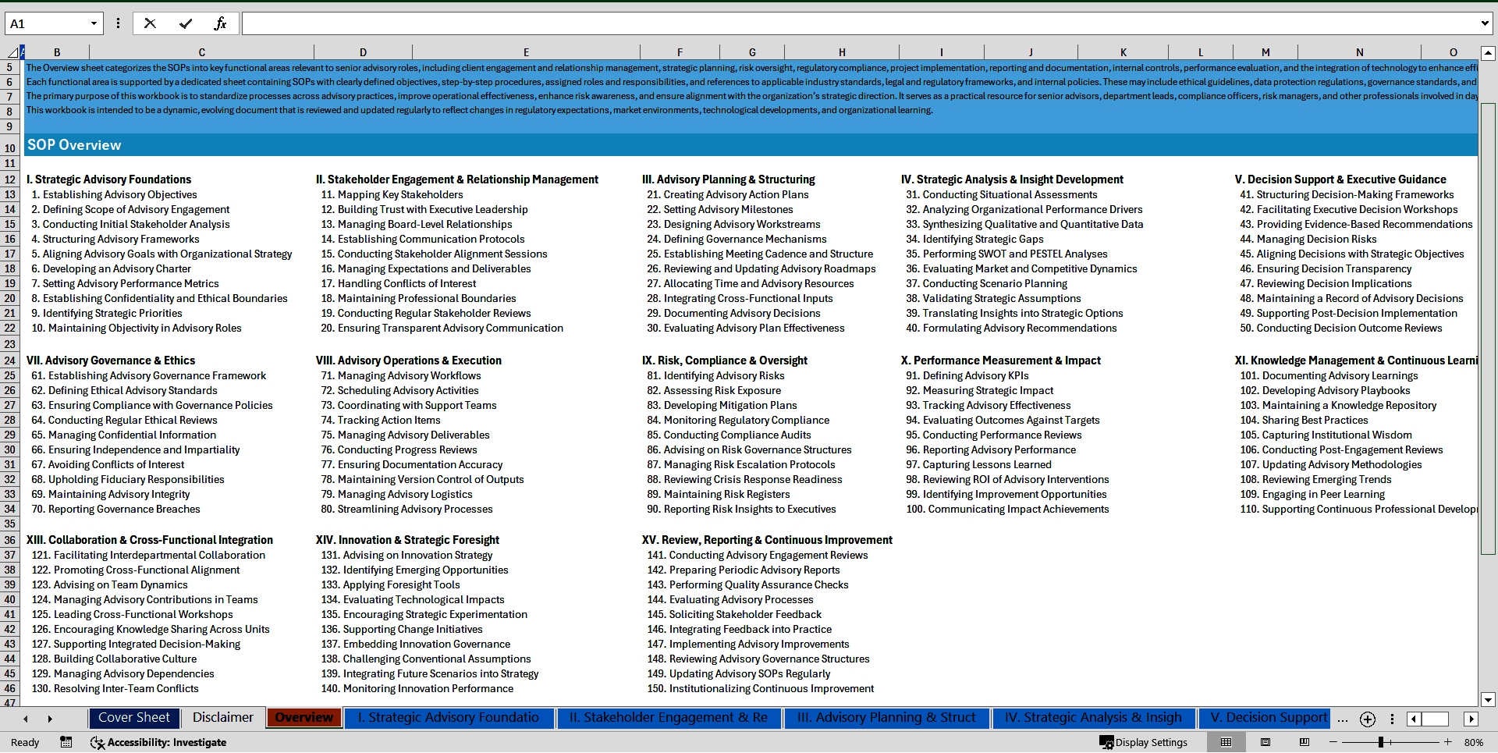
Task: Open Display Settings
Action: [x=1144, y=742]
